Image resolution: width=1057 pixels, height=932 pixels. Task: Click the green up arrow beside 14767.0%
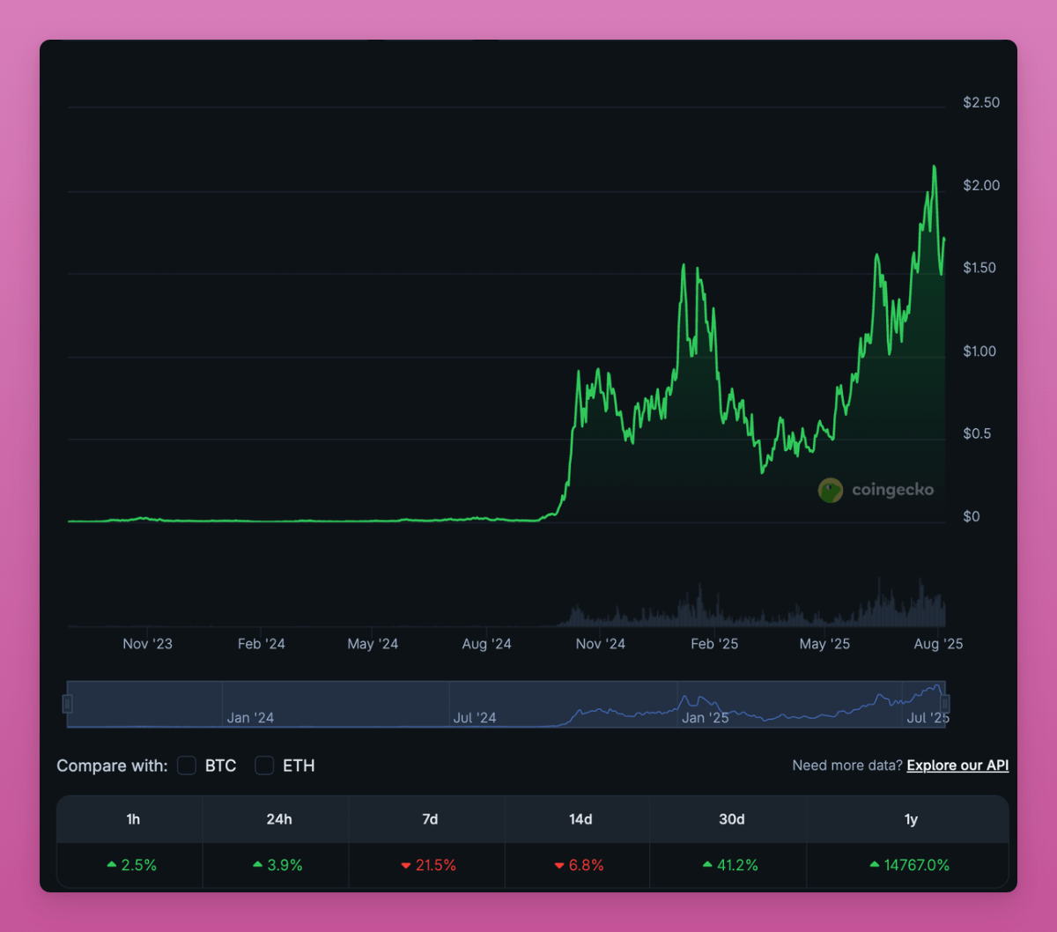point(875,865)
